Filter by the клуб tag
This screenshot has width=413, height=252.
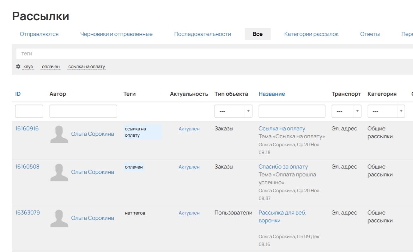point(28,67)
